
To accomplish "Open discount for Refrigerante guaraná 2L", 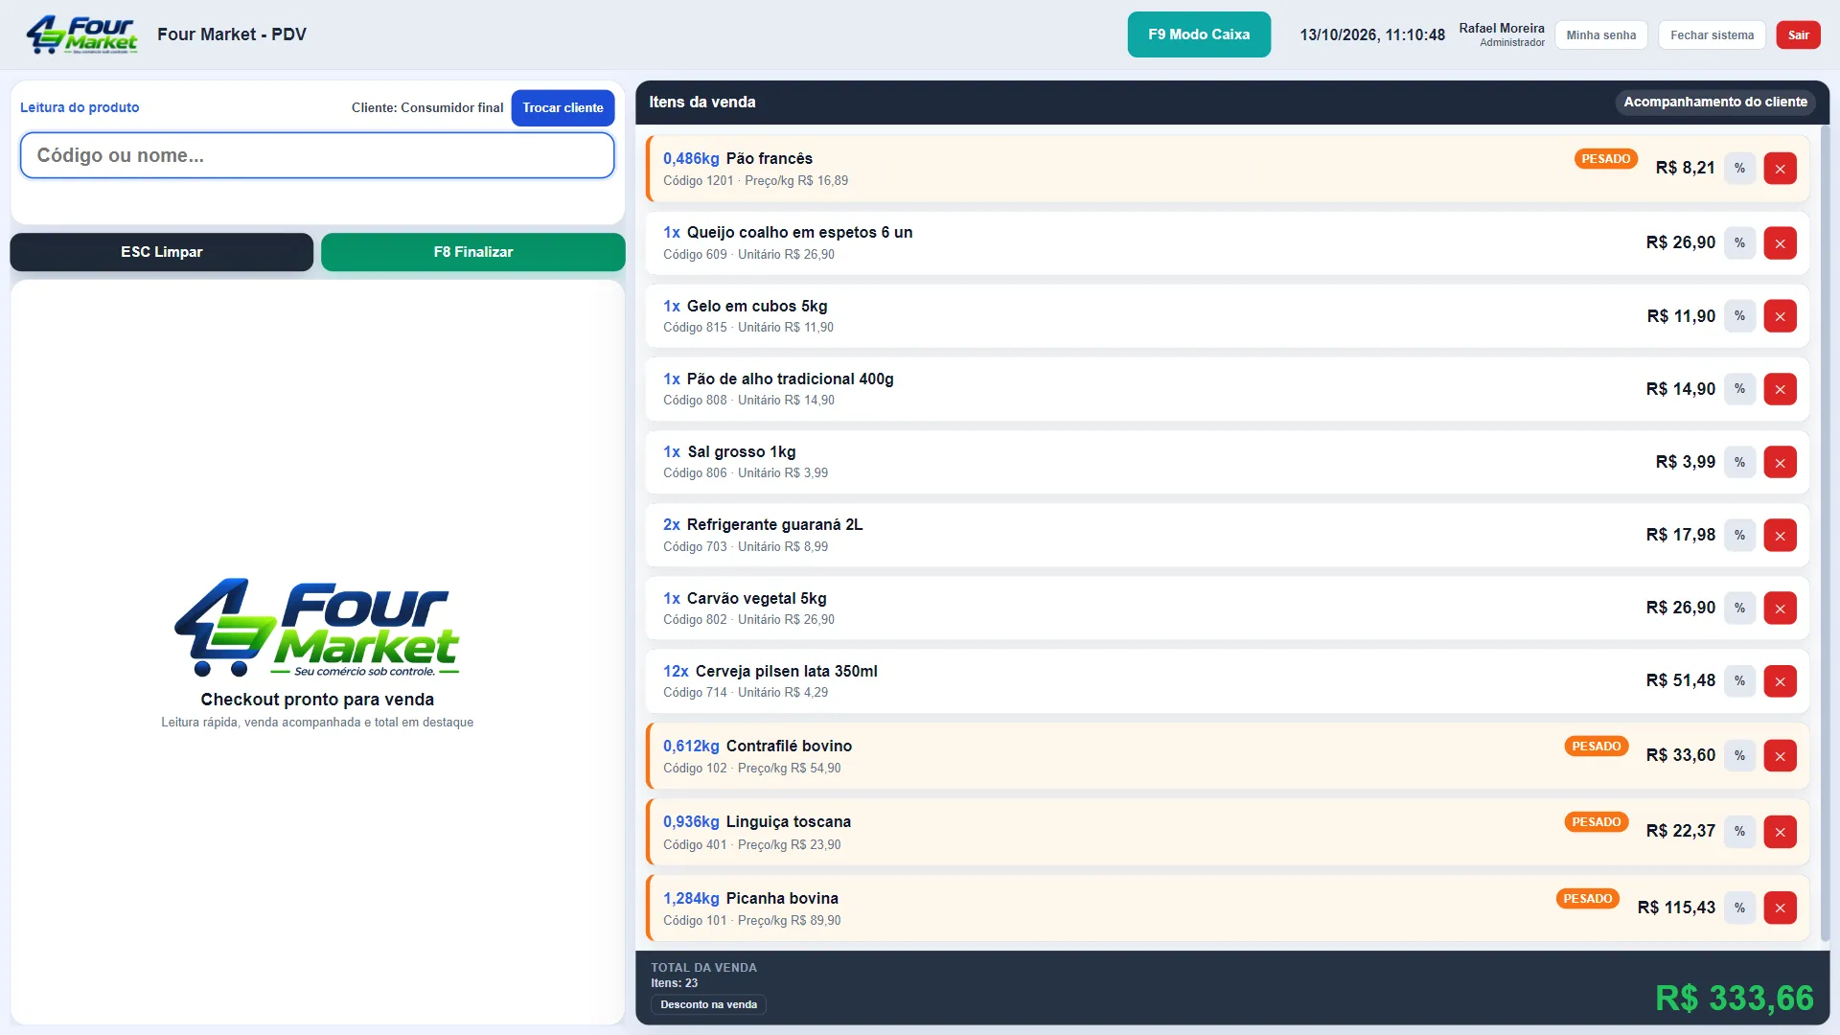I will pos(1739,535).
